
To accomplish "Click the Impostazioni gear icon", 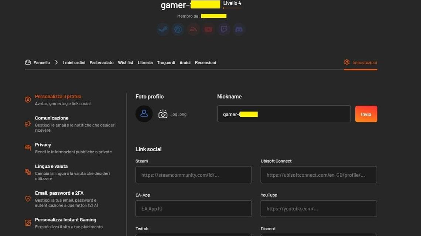I will click(x=347, y=62).
